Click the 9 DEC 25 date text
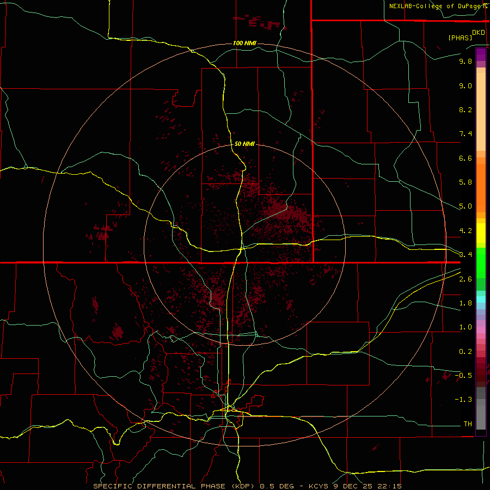Image resolution: width=490 pixels, height=490 pixels. pos(353,486)
